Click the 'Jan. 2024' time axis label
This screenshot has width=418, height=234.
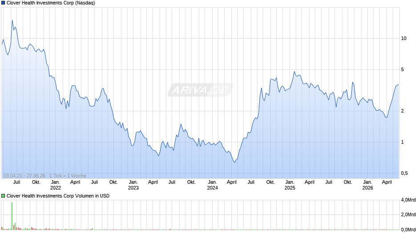click(x=213, y=185)
